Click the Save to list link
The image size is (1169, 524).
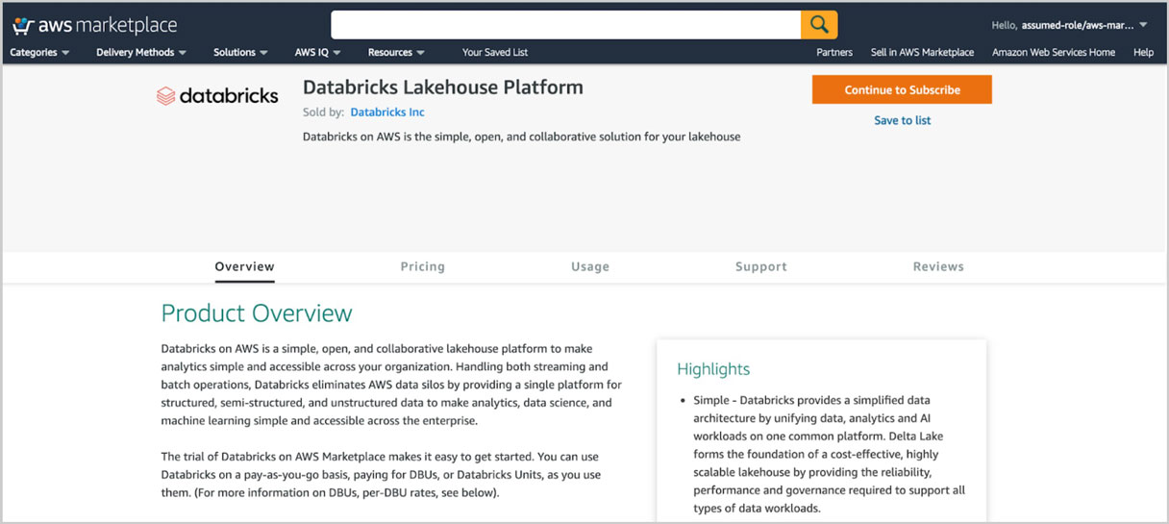pyautogui.click(x=902, y=120)
